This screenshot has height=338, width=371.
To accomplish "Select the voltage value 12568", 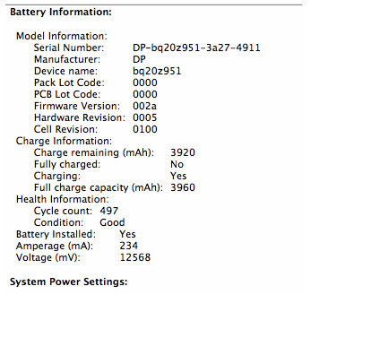I will coord(135,257).
